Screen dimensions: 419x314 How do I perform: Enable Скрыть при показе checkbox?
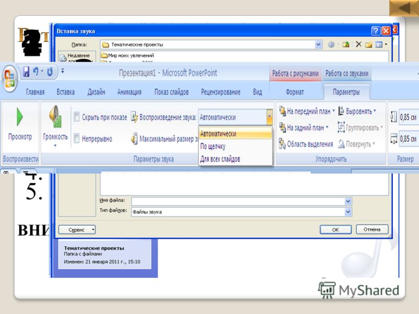[x=76, y=117]
